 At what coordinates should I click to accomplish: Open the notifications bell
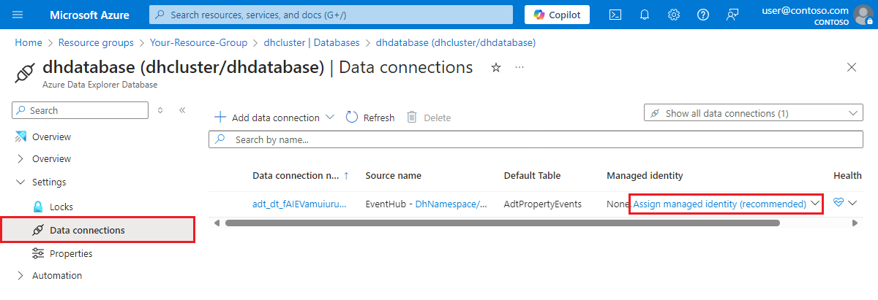click(645, 15)
